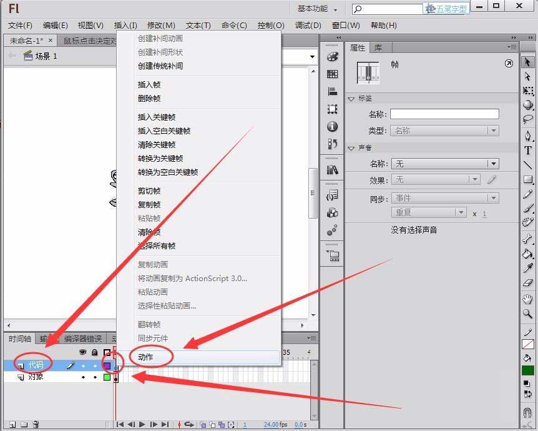Image resolution: width=538 pixels, height=431 pixels.
Task: Open the Info panel icon
Action: 332,126
